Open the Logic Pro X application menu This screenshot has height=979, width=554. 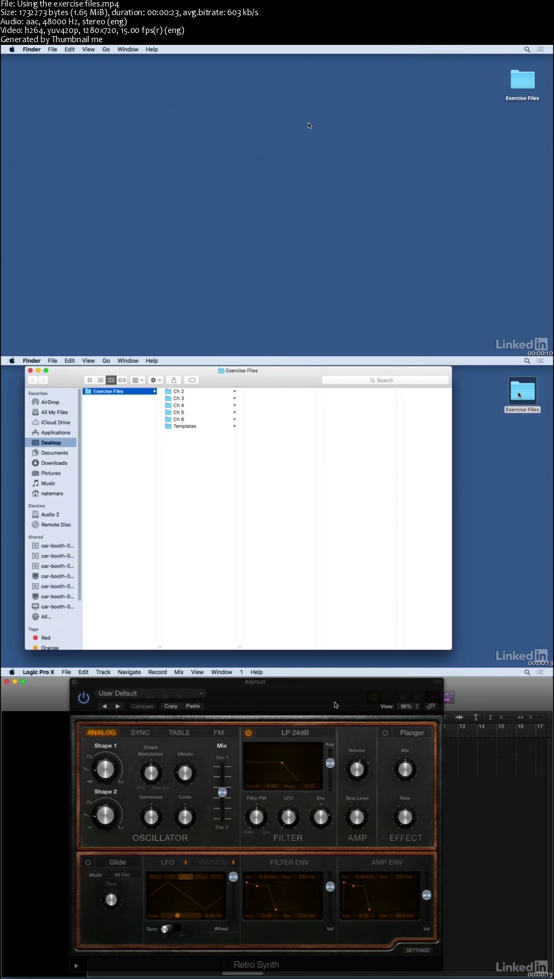click(38, 672)
